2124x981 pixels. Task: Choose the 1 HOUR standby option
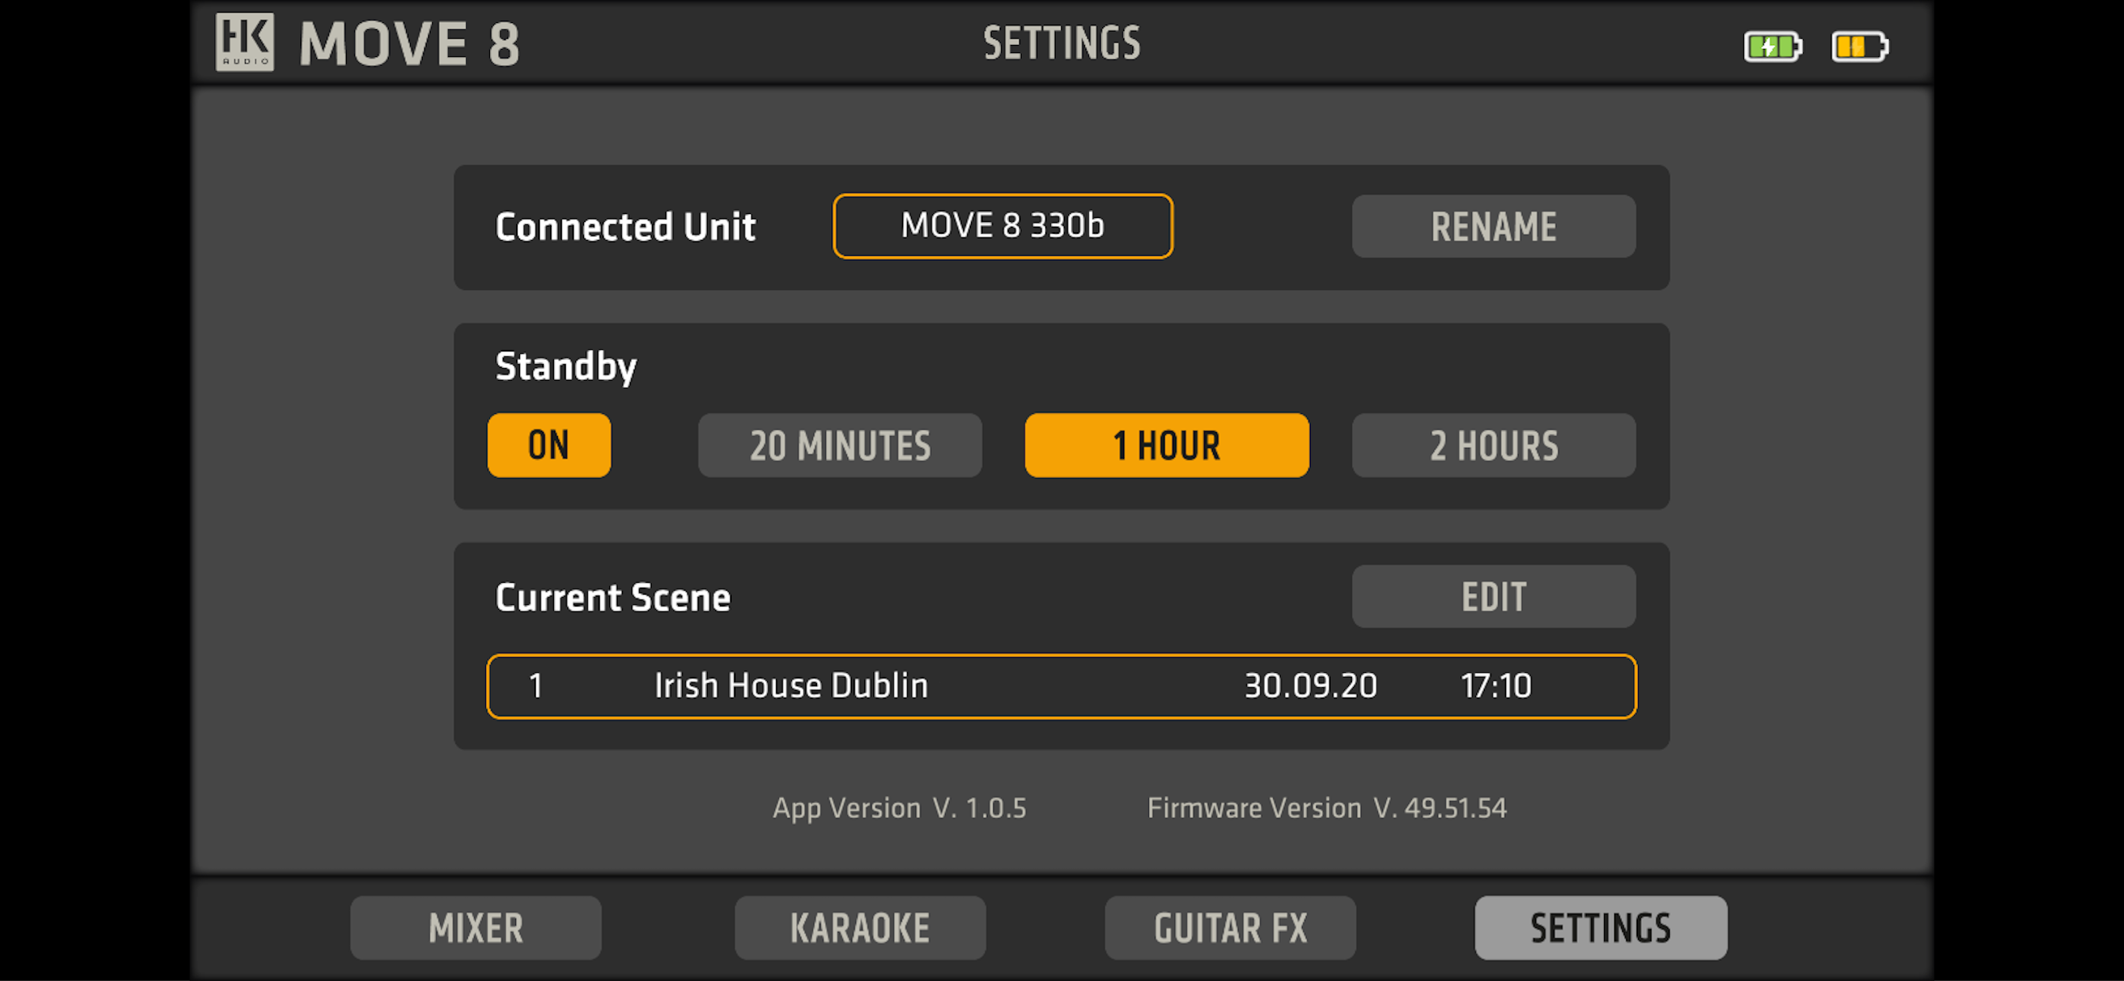tap(1166, 445)
